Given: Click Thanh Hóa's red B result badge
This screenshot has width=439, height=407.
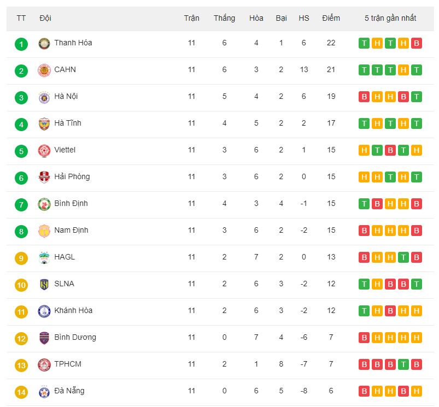Looking at the screenshot, I should point(417,43).
